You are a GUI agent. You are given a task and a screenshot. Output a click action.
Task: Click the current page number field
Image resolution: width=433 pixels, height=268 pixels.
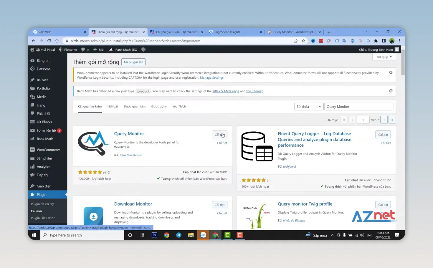click(x=363, y=120)
